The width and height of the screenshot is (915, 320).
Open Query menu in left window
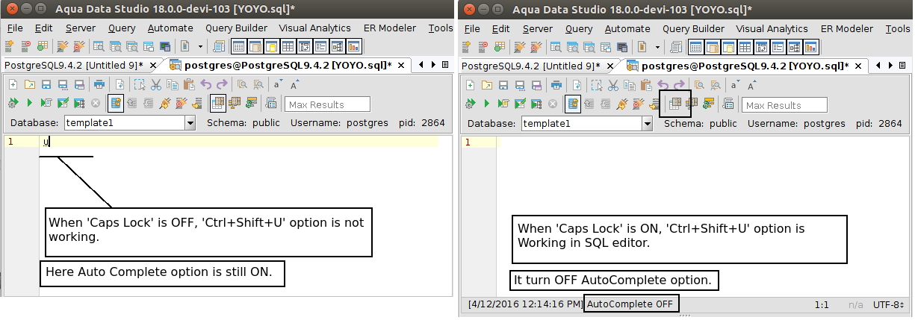[x=122, y=28]
